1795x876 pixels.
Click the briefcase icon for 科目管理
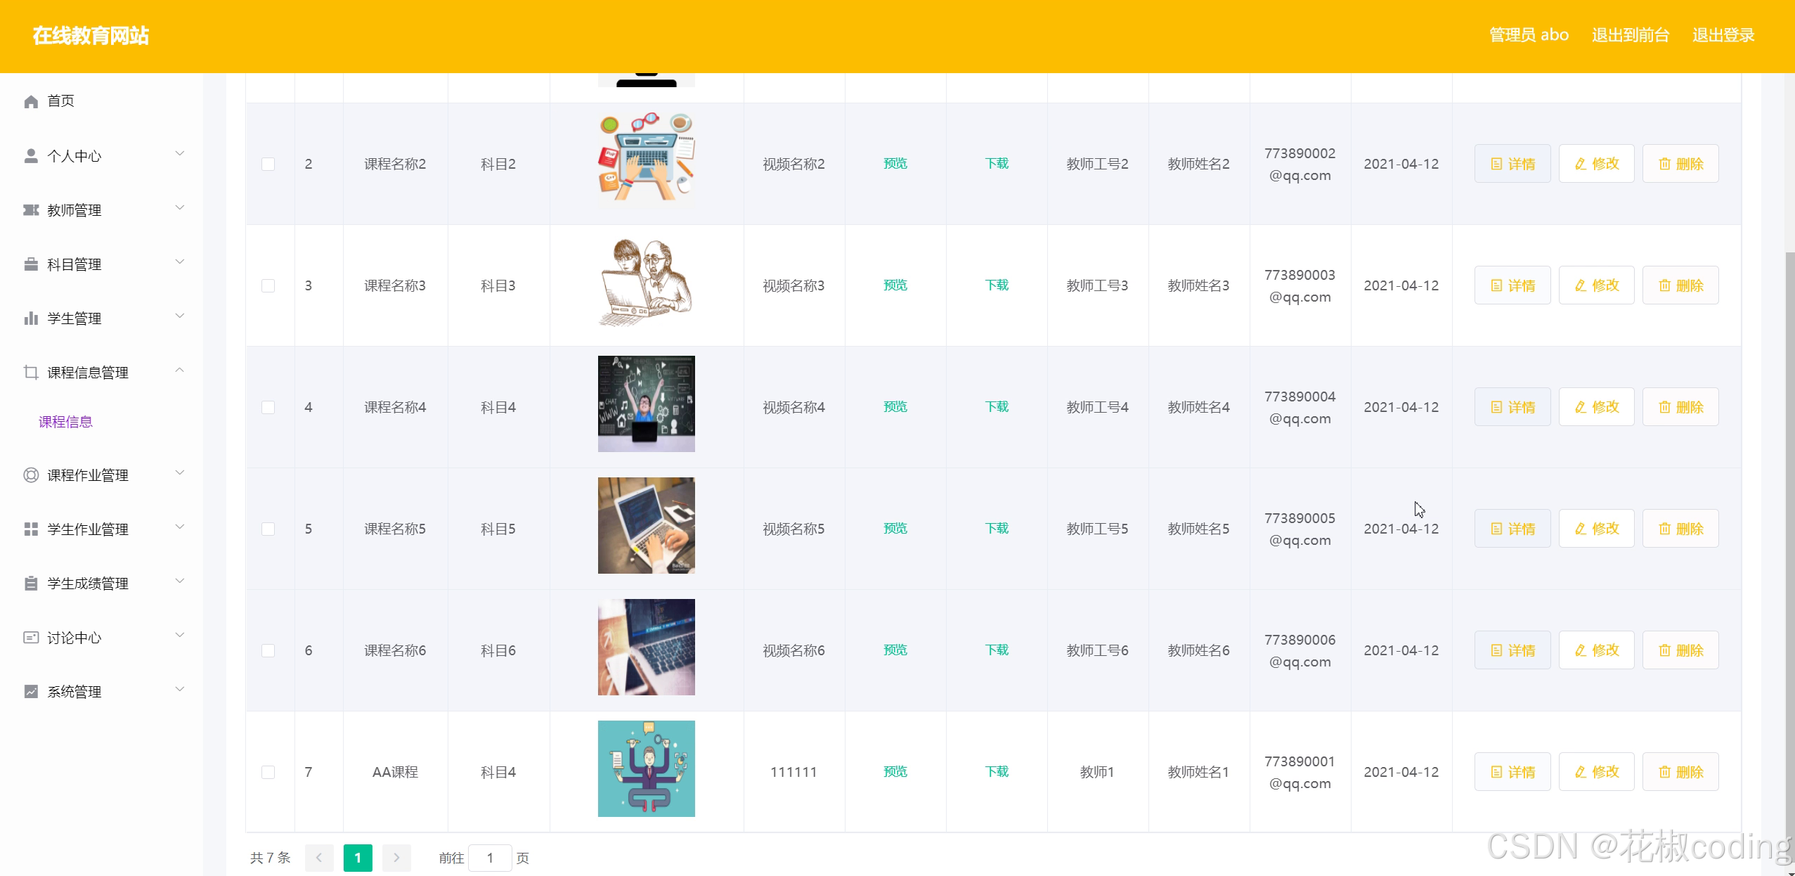tap(31, 264)
